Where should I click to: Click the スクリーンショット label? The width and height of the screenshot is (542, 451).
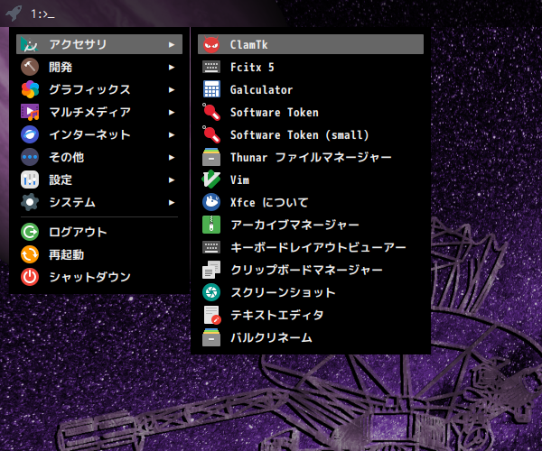click(283, 292)
